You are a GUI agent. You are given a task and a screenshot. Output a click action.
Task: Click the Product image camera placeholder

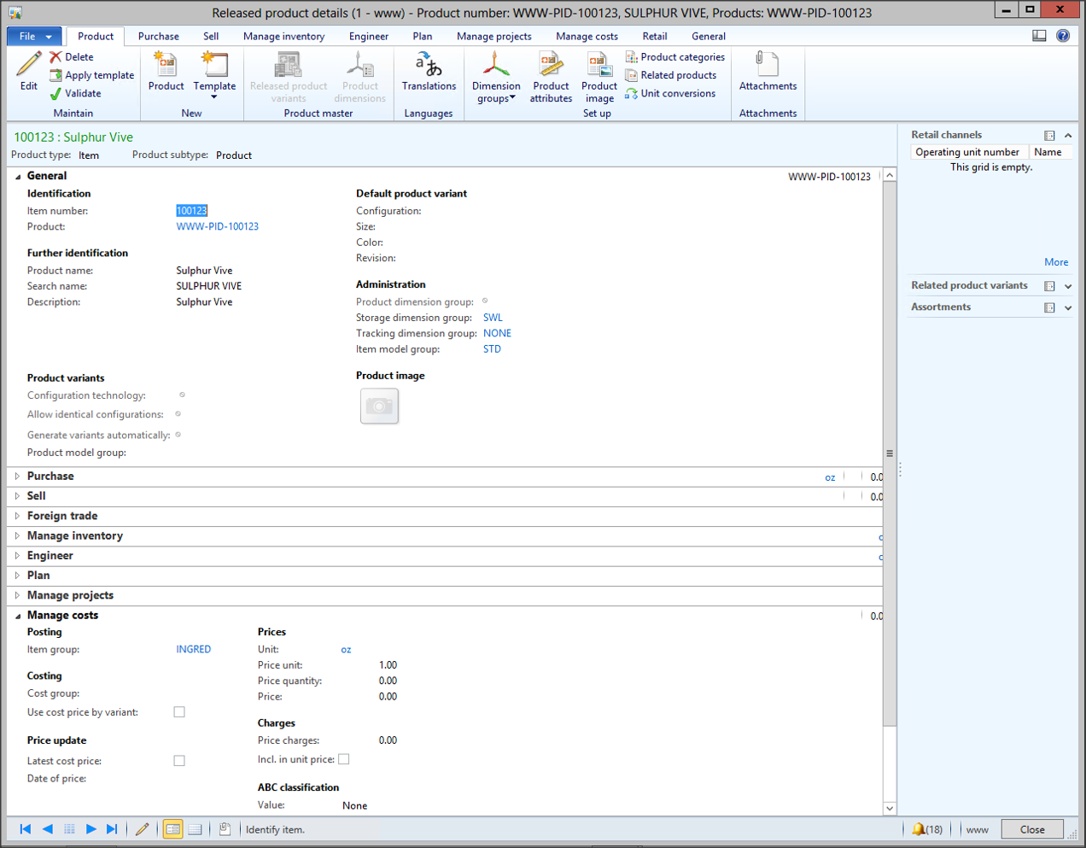coord(379,406)
